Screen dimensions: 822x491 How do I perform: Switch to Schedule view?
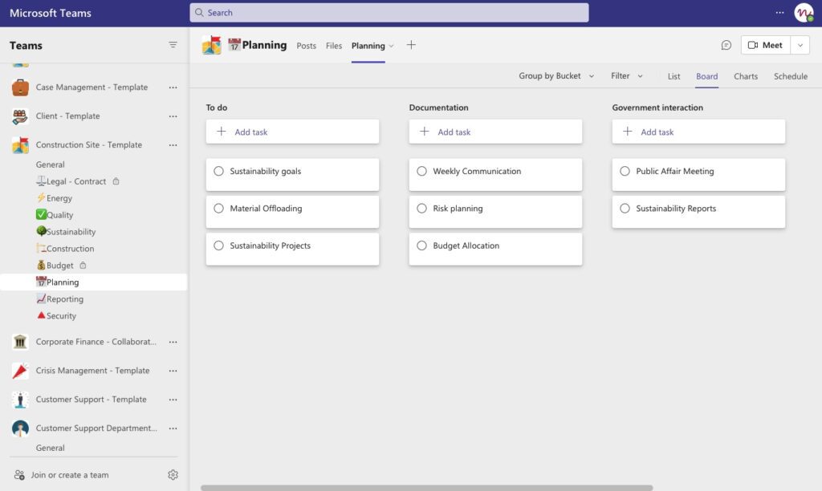[791, 76]
